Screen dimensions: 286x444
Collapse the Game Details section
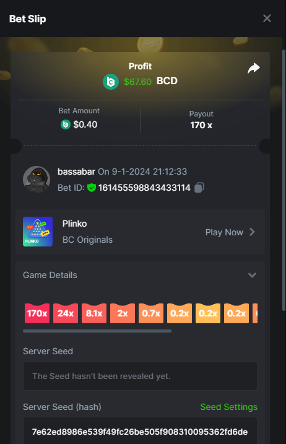[x=252, y=275]
